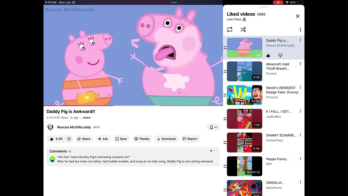Play SAMMY SCAMME thumbnail
The height and width of the screenshot is (196, 348).
pos(245,142)
